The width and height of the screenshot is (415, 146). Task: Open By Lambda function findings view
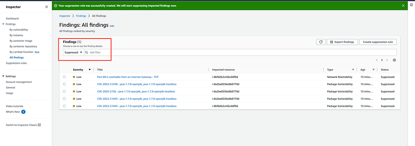[x=21, y=52]
